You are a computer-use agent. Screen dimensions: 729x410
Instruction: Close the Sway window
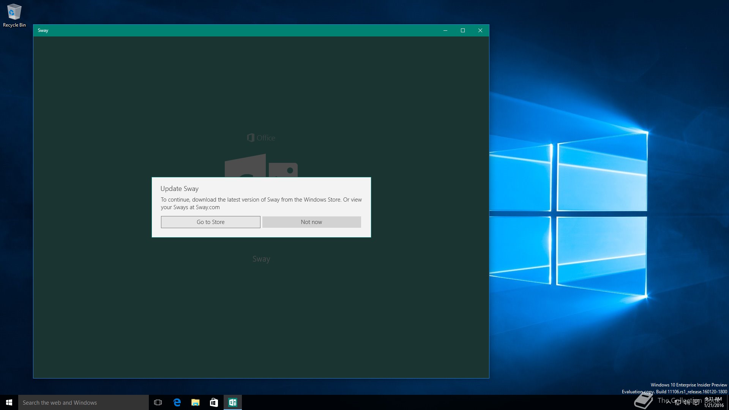click(x=480, y=30)
